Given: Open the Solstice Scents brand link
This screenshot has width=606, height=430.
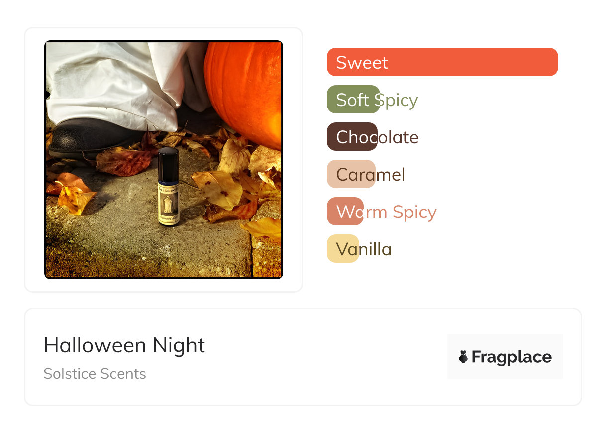Looking at the screenshot, I should point(95,374).
